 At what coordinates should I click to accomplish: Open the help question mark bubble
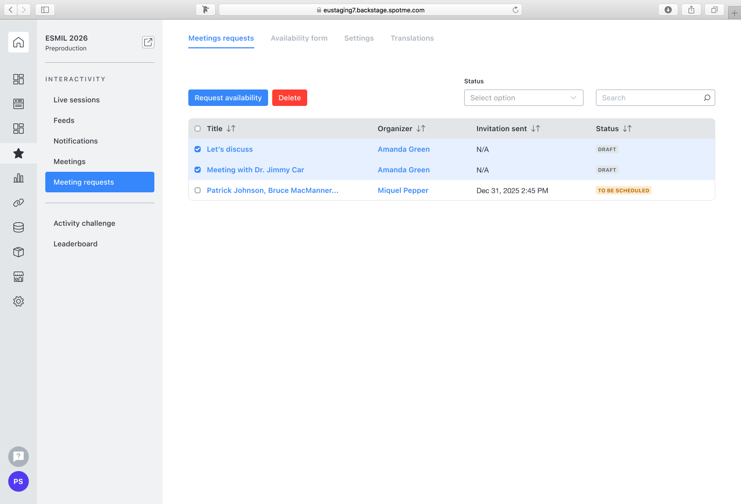click(x=19, y=457)
